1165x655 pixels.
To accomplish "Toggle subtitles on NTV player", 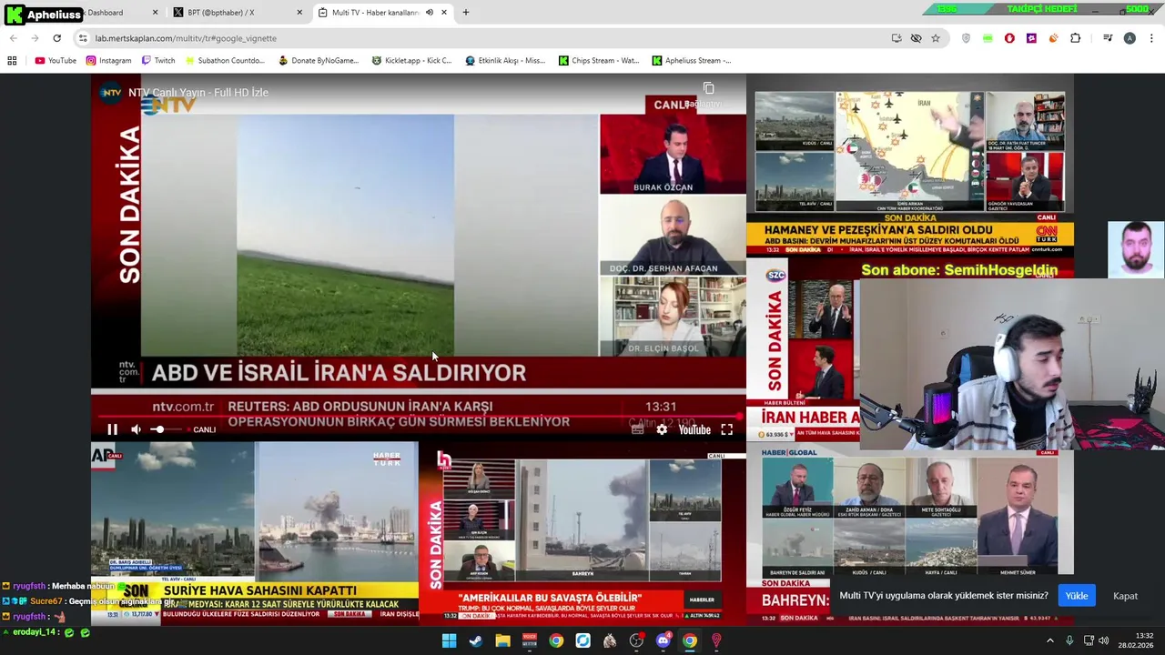I will 637,429.
